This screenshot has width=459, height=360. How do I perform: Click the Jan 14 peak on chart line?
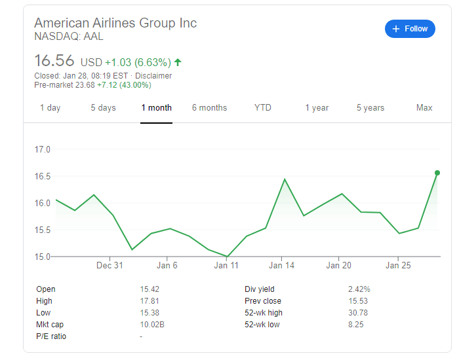285,179
